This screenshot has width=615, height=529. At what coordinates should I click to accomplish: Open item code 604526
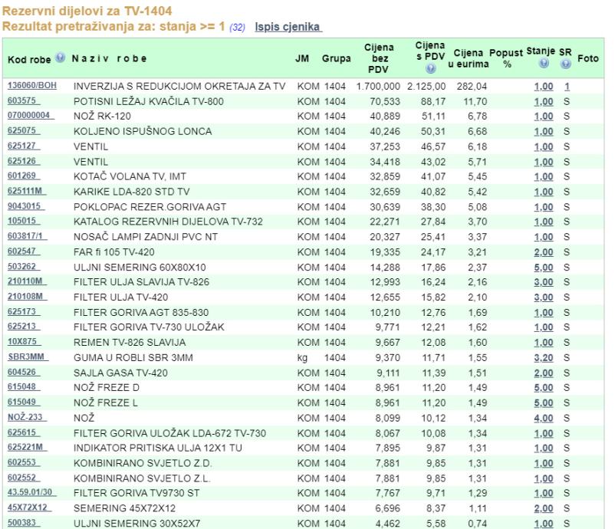[x=23, y=372]
